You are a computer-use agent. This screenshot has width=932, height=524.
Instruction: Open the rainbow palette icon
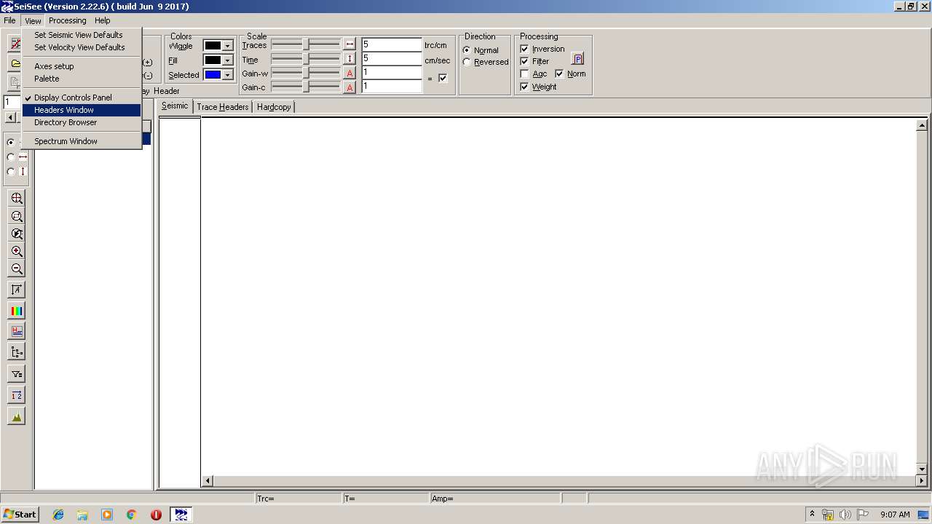coord(16,311)
